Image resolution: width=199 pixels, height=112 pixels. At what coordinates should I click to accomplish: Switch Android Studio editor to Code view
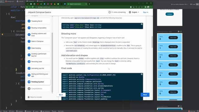[193, 4]
